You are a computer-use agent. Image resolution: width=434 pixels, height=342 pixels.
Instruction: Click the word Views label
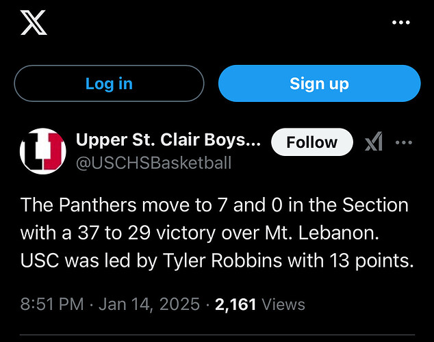click(283, 304)
